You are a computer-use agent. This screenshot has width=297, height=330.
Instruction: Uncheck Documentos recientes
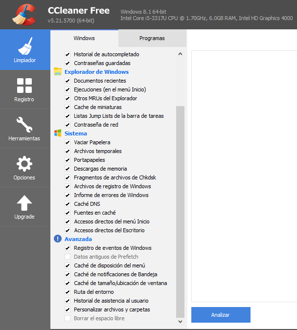68,81
